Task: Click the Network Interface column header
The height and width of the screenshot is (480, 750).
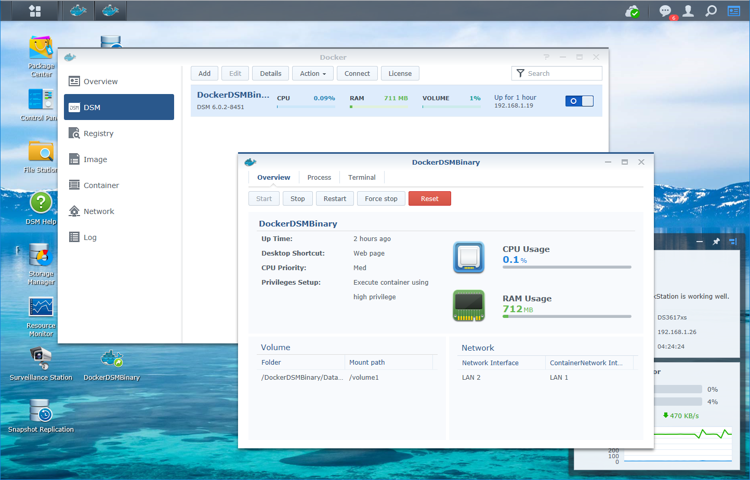Action: (x=502, y=363)
